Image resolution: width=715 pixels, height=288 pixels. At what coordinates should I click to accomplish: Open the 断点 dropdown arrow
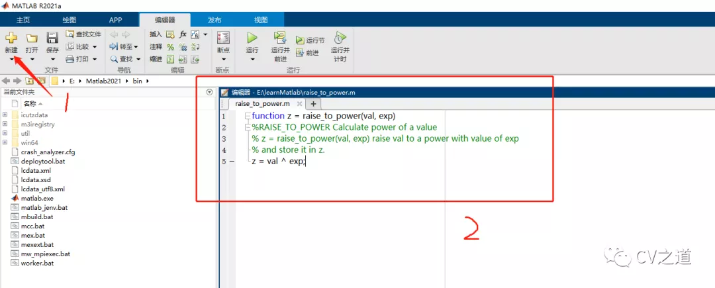pos(224,59)
